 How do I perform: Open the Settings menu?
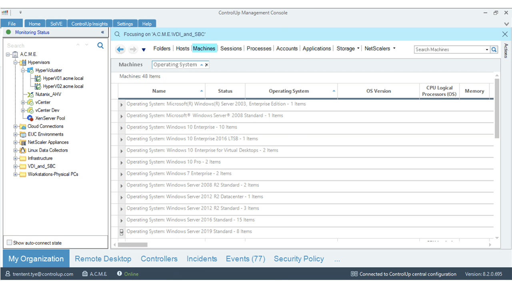click(125, 24)
